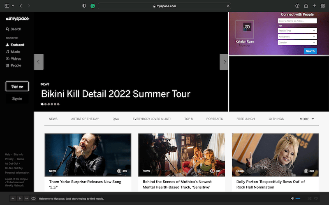Open the Gender dropdown
Image resolution: width=329 pixels, height=205 pixels.
297,43
